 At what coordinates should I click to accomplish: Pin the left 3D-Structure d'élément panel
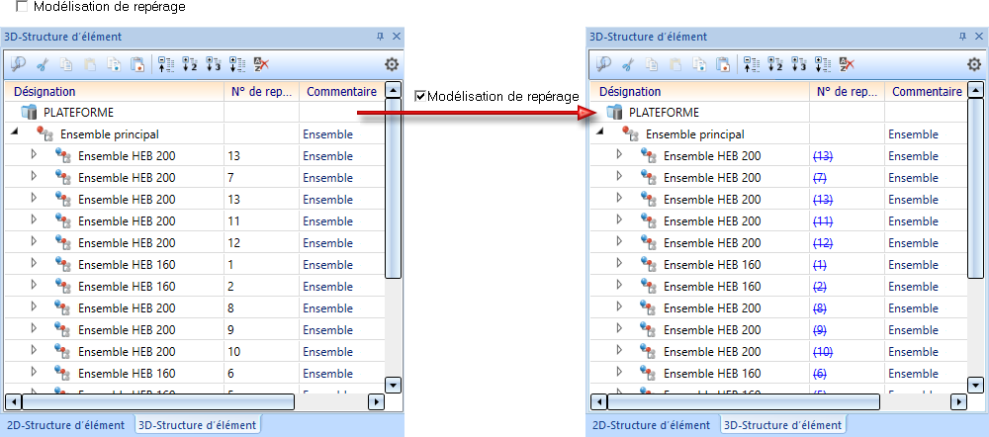(380, 36)
